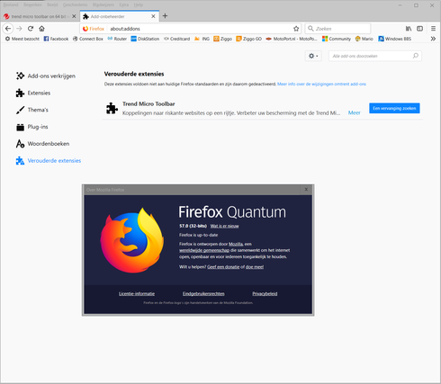Select Woordenboeken in the sidebar

pos(42,144)
